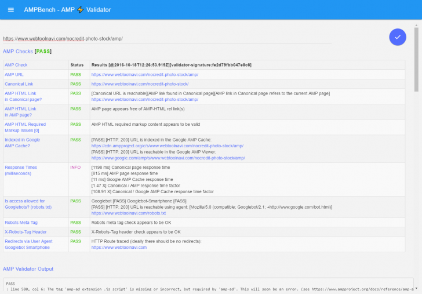The width and height of the screenshot is (422, 294).
Task: Click the AMP lightning bolt icon in title
Action: 80,10
